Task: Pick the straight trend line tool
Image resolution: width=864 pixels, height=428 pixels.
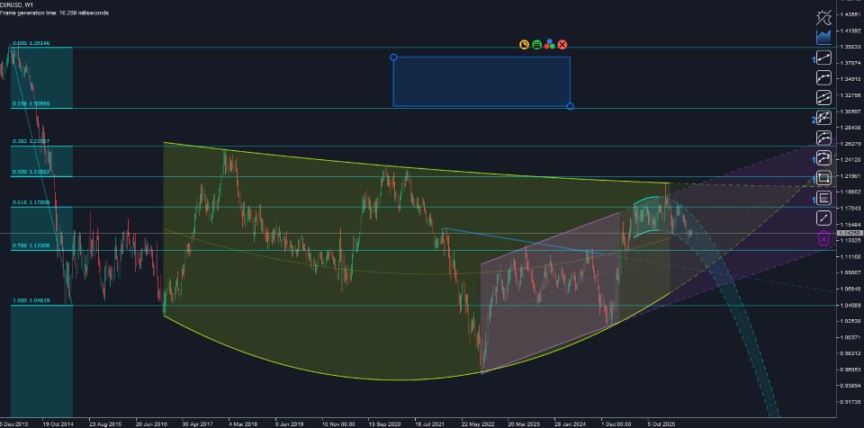Action: (x=823, y=58)
